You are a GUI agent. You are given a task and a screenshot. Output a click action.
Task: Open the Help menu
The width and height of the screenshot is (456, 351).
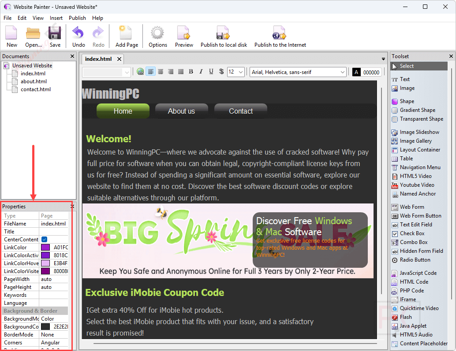98,18
